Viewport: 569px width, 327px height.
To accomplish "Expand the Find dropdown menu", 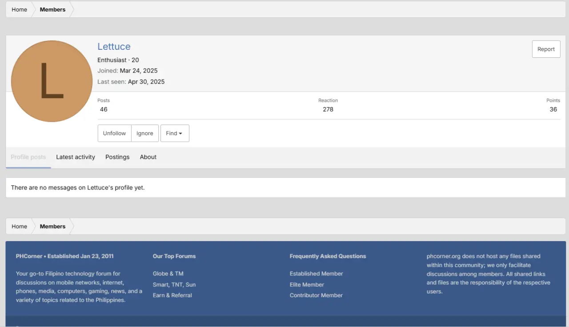I will pos(175,133).
